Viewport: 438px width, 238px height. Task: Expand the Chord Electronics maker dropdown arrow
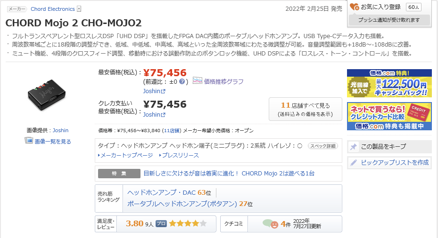pos(79,9)
